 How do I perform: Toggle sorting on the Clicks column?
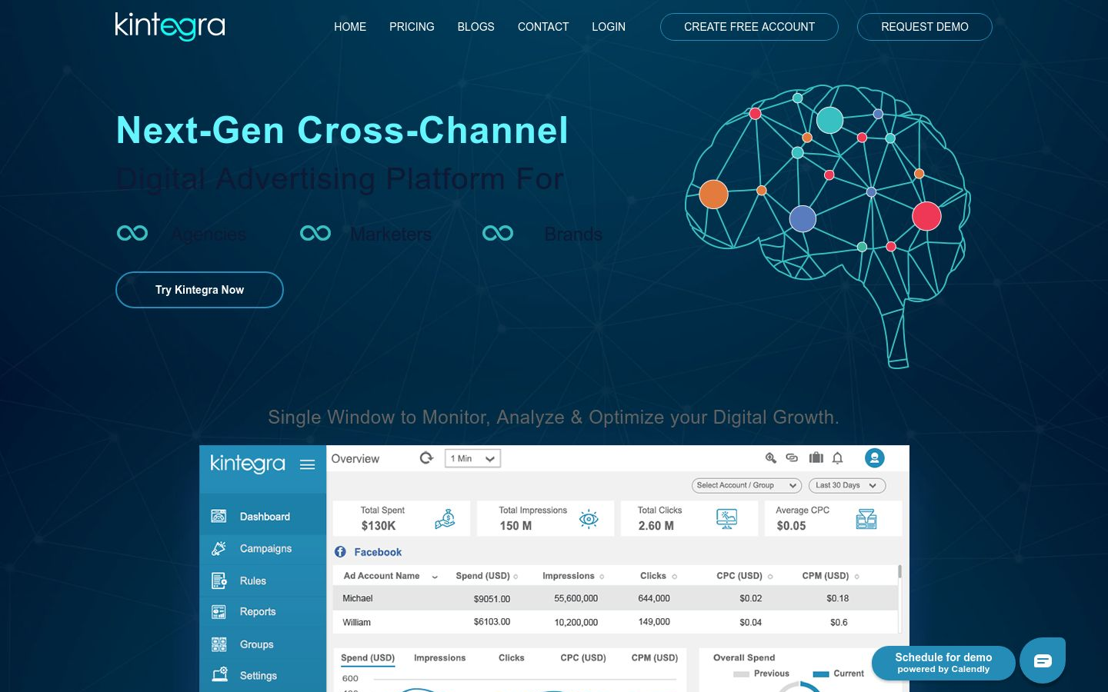pyautogui.click(x=673, y=575)
